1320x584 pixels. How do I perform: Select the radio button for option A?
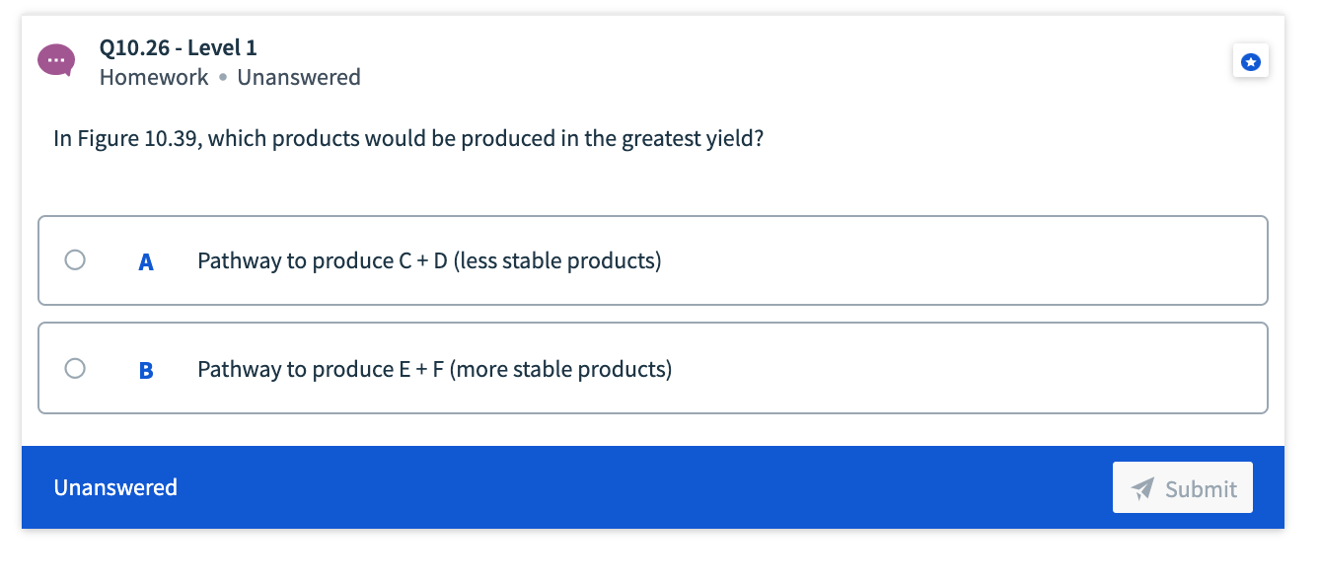click(x=75, y=259)
